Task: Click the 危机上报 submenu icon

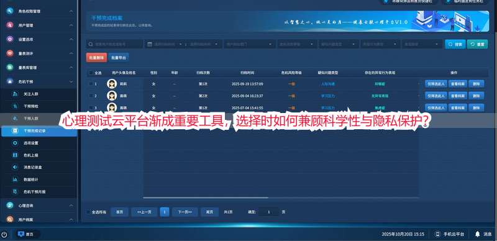Action: (x=15, y=155)
